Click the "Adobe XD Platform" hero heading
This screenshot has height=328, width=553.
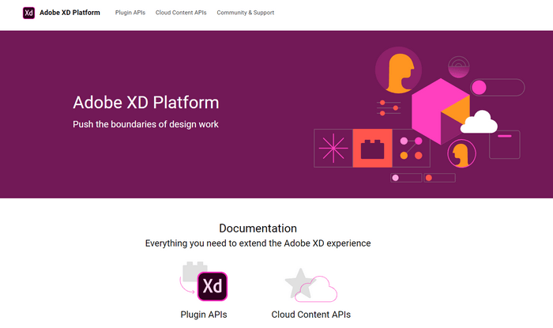tap(145, 103)
